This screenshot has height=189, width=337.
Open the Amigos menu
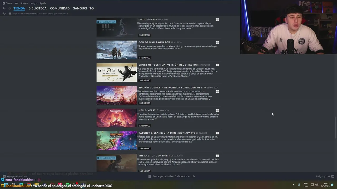24,3
